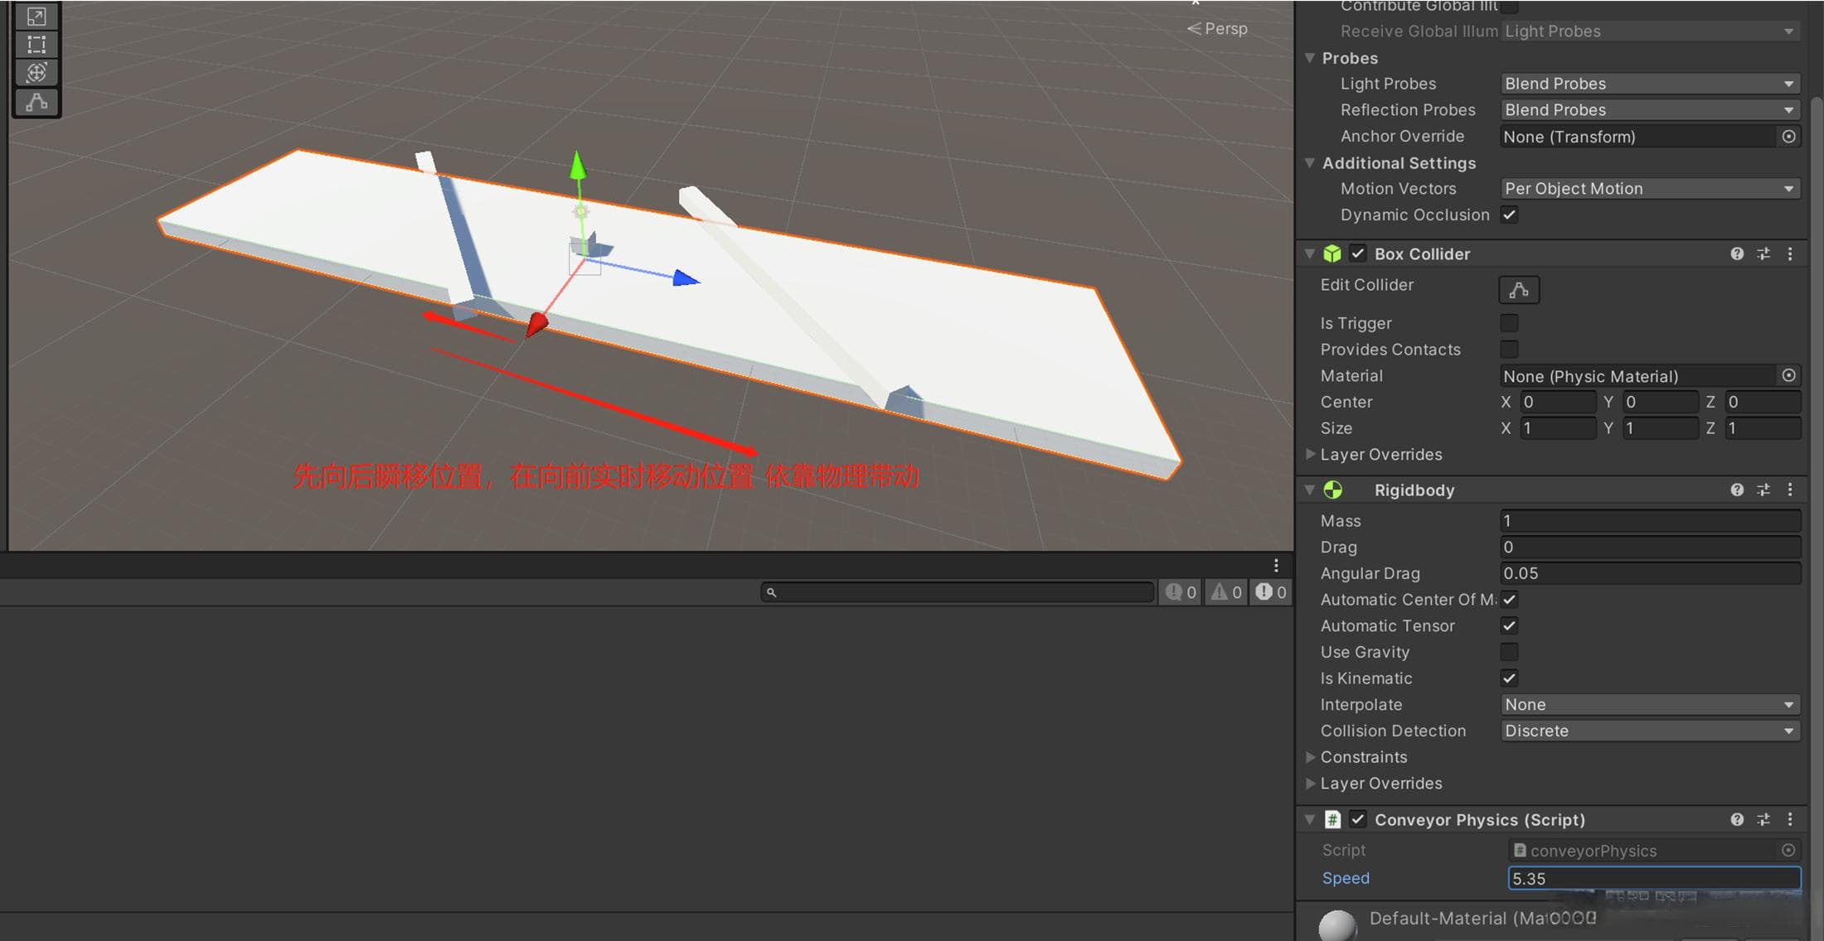Viewport: 1824px width, 941px height.
Task: Click the Drag value field
Action: click(x=1650, y=548)
